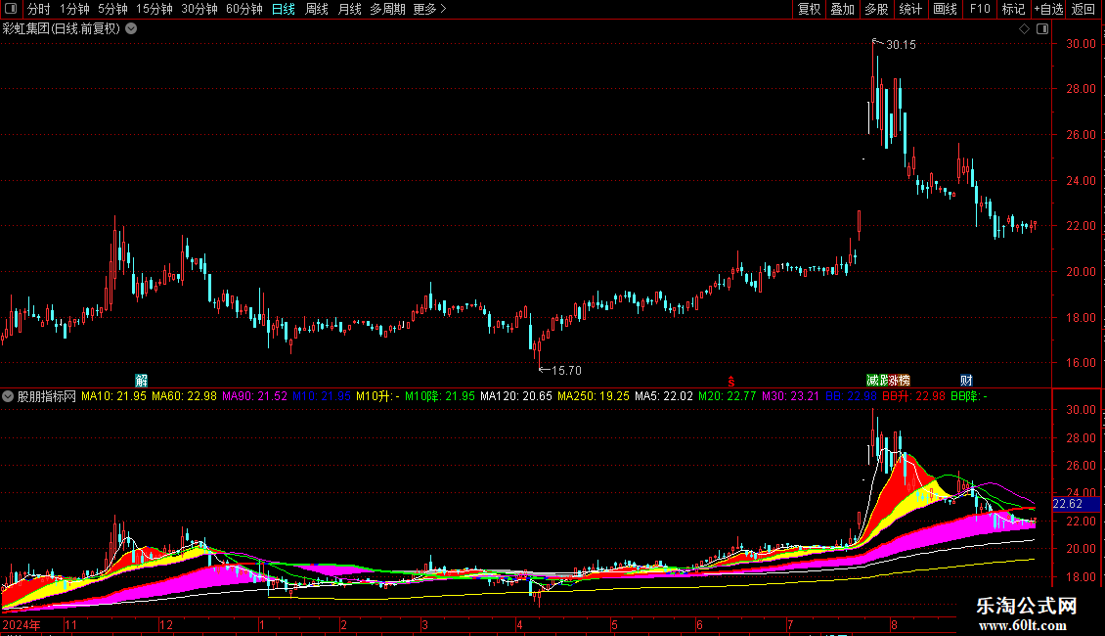This screenshot has width=1105, height=636.
Task: Click the red 榜 event marker
Action: pyautogui.click(x=905, y=381)
